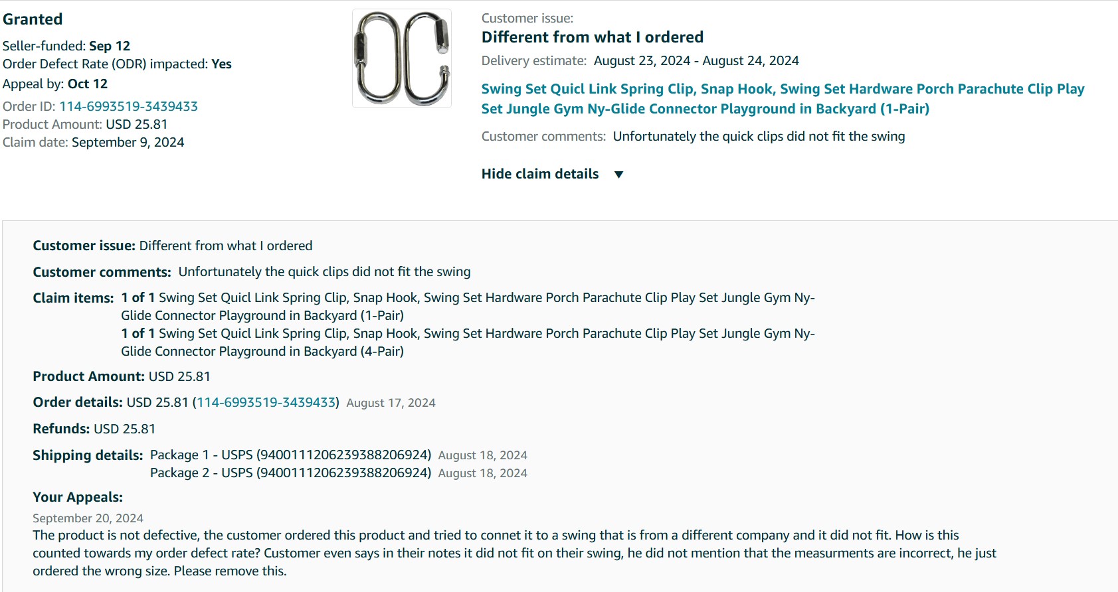Viewport: 1118px width, 592px height.
Task: Click the Order Defect Rate impacted Yes line
Action: (x=117, y=64)
